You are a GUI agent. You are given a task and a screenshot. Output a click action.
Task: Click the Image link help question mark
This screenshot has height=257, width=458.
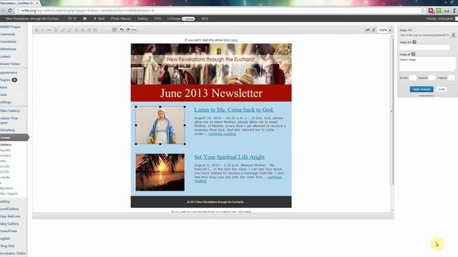[x=414, y=42]
